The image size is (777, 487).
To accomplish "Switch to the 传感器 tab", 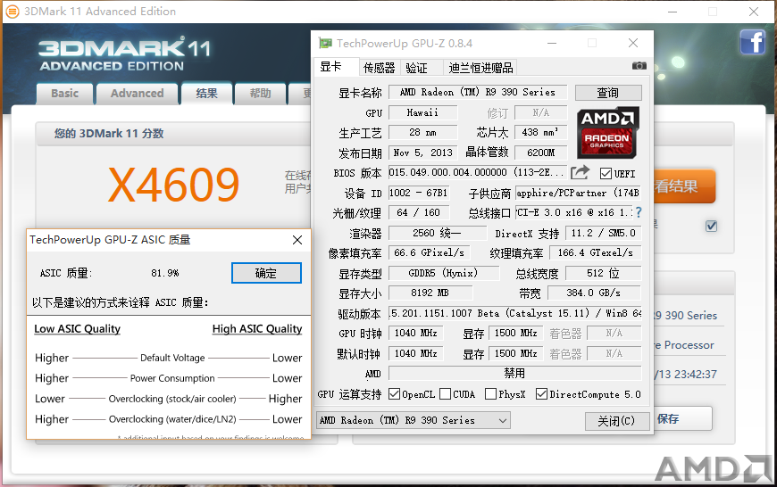I will coord(379,68).
